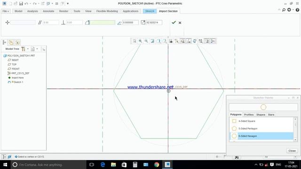
Task: Open the Shapes tab in Sketcher Palette
Action: click(261, 115)
